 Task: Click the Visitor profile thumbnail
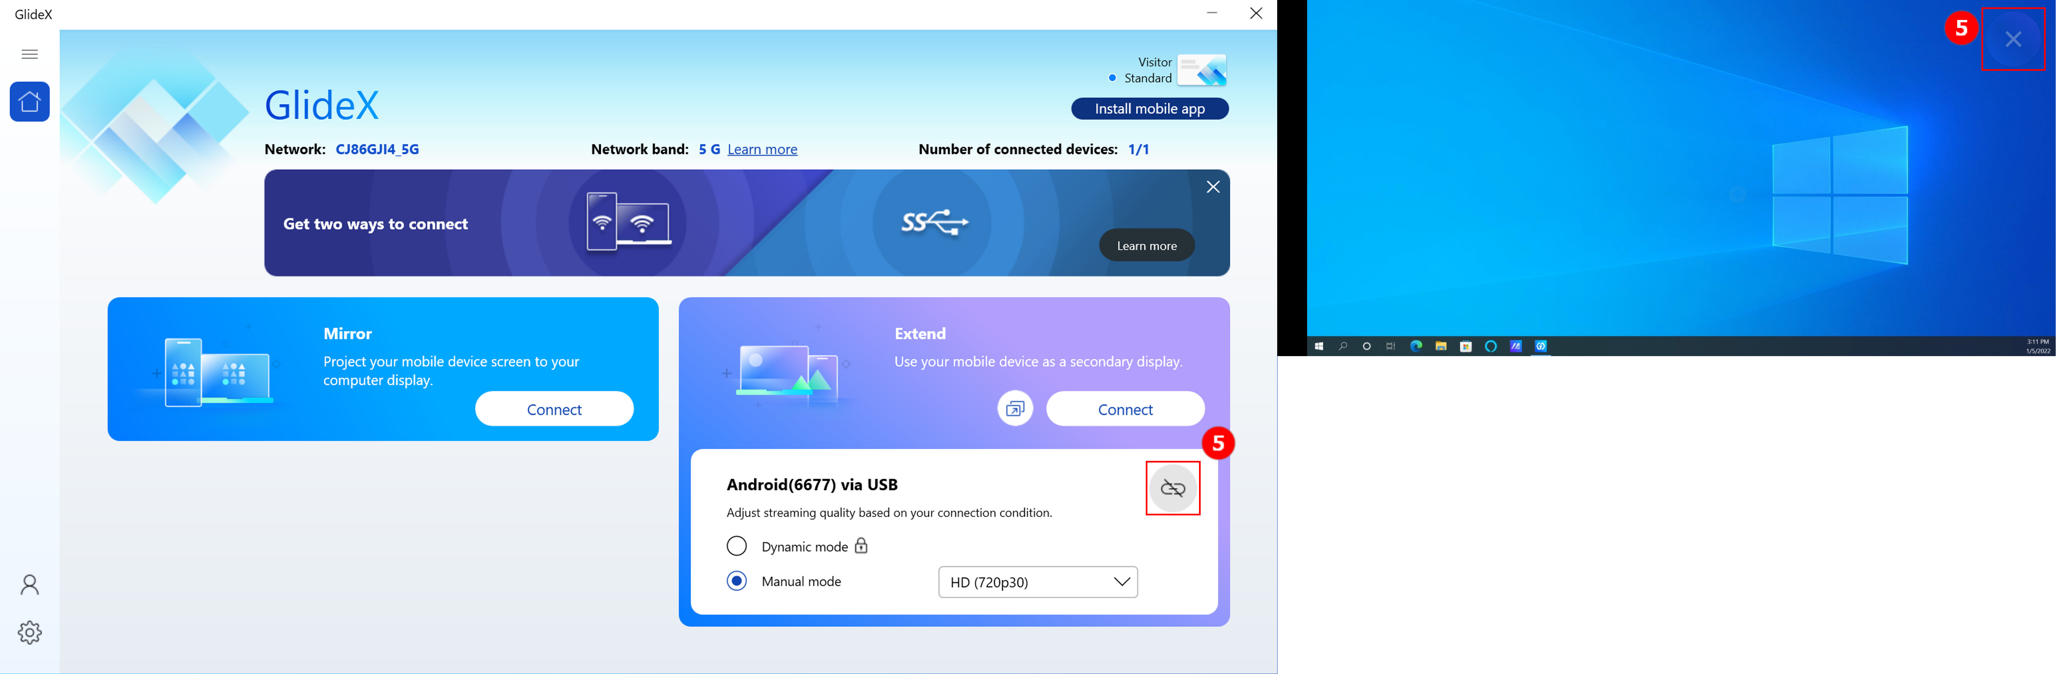point(1202,70)
